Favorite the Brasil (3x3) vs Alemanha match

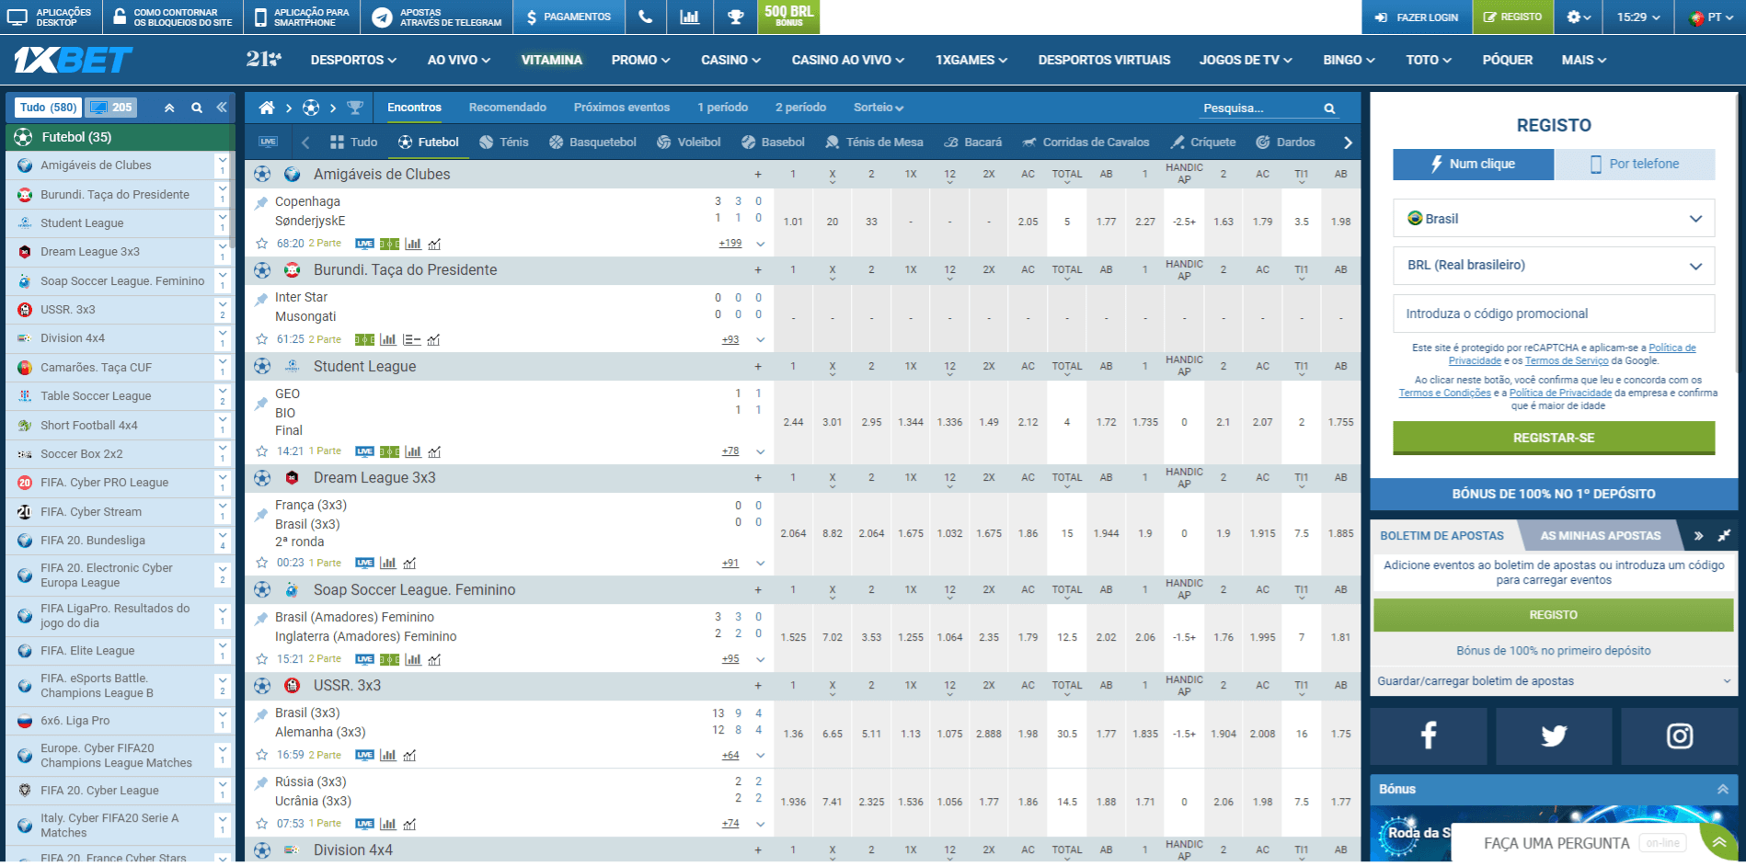pos(262,755)
